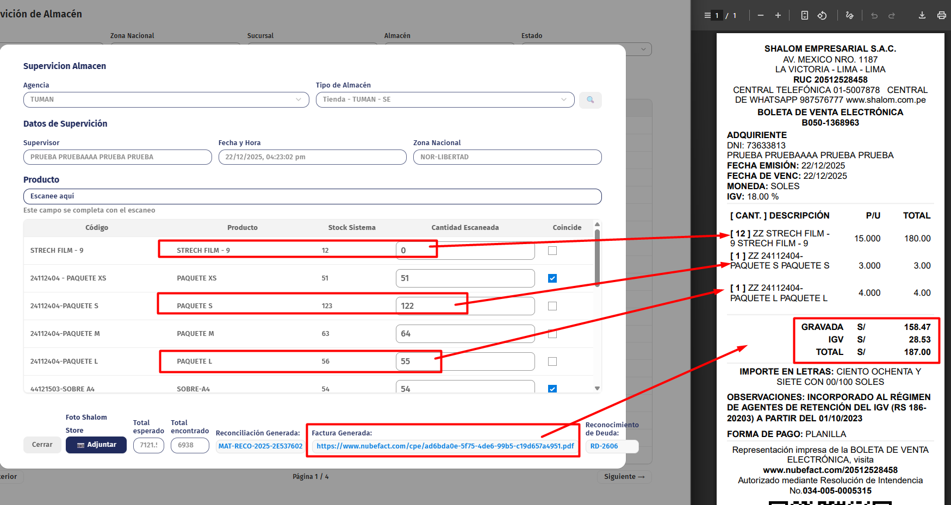Click the search magnifier button beside Tipo de Almacén
The image size is (951, 505).
point(590,100)
